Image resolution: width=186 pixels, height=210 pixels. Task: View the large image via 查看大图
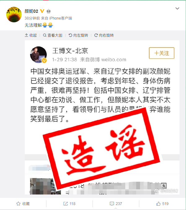[53, 35]
